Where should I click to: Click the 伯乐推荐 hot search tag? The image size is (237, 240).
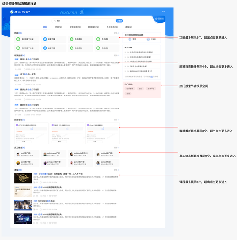130,89
